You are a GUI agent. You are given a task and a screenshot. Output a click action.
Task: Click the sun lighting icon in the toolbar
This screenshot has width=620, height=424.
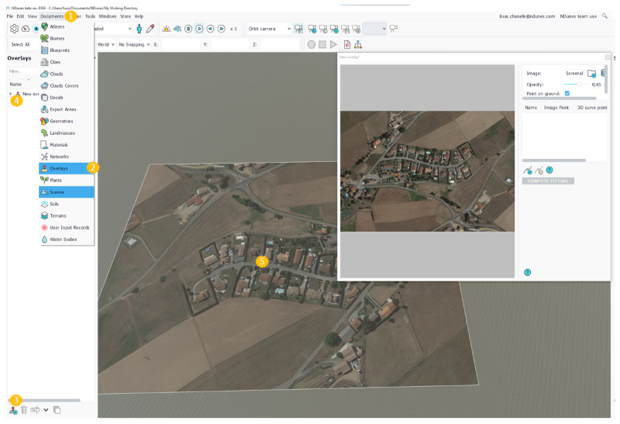[x=166, y=29]
